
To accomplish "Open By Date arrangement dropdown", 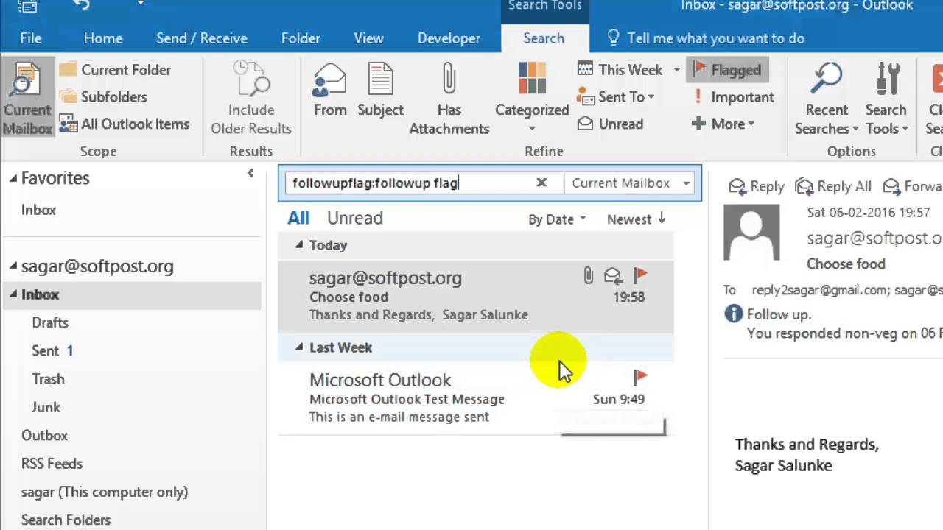I will (x=557, y=219).
